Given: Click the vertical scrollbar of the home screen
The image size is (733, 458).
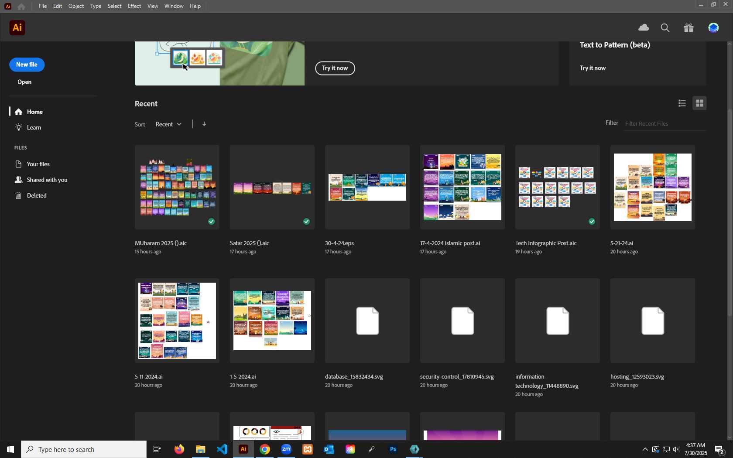Looking at the screenshot, I should tap(730, 212).
